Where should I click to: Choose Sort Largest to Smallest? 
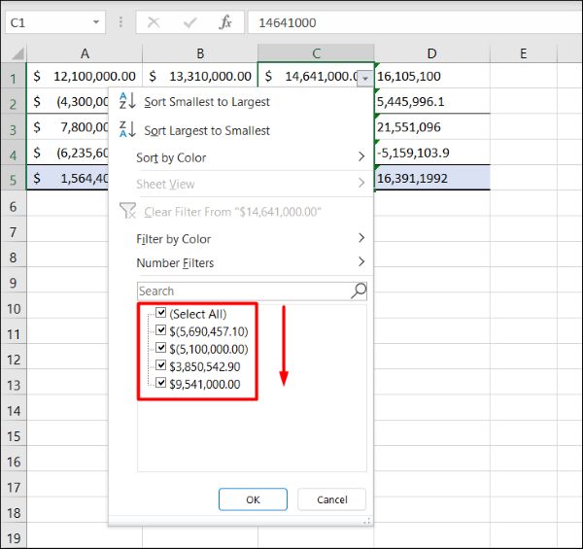[207, 130]
